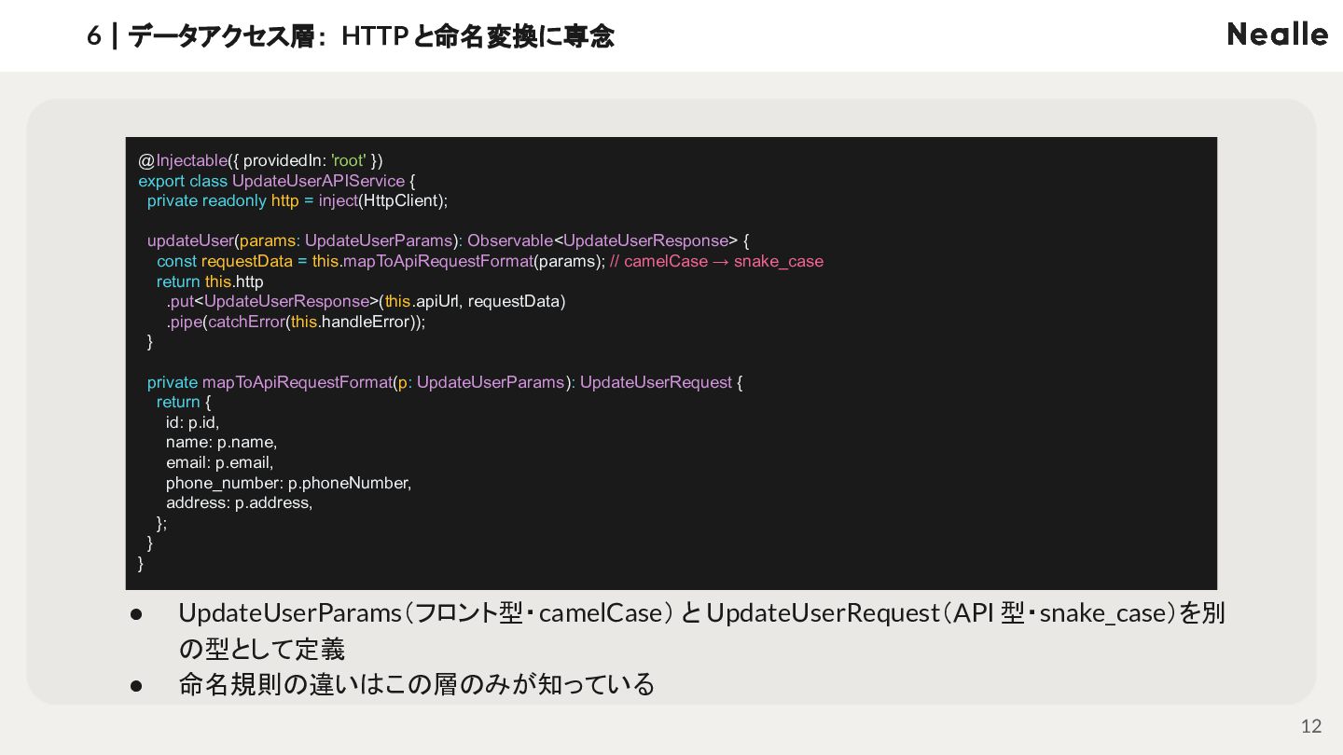Click the id: p.id line
The height and width of the screenshot is (755, 1343).
tap(192, 422)
